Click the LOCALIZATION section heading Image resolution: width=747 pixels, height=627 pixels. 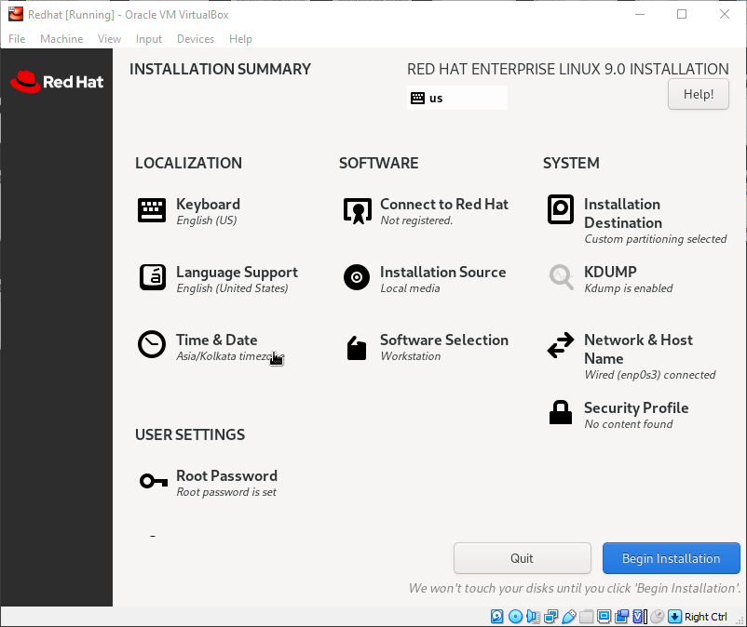(189, 163)
